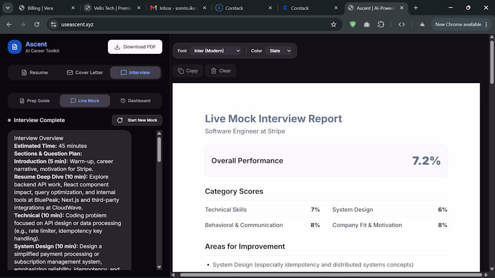
Task: Clear the interview report
Action: point(220,71)
